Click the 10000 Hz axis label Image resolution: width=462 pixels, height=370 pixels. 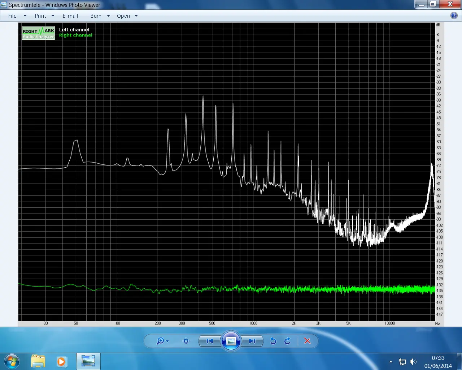[x=389, y=323]
